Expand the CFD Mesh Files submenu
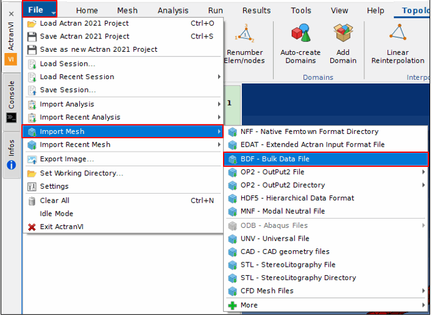Viewport: 432px width, 316px height. 325,291
